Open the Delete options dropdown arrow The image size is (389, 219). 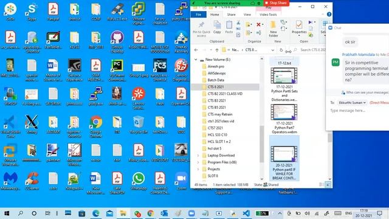(x=263, y=24)
